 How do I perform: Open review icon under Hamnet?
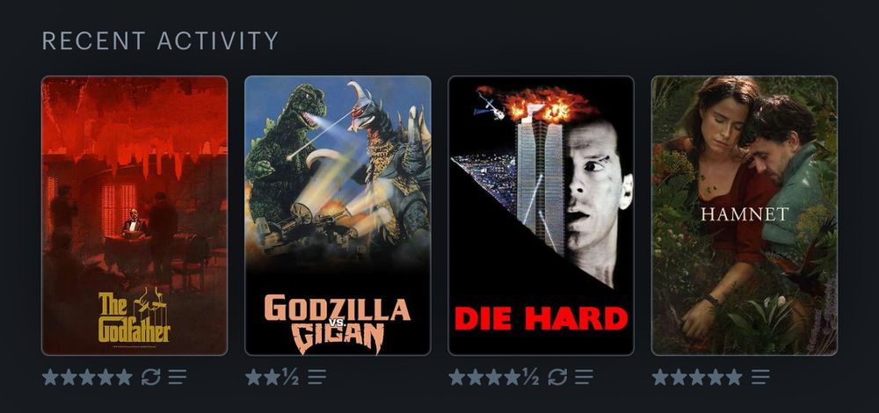click(760, 377)
